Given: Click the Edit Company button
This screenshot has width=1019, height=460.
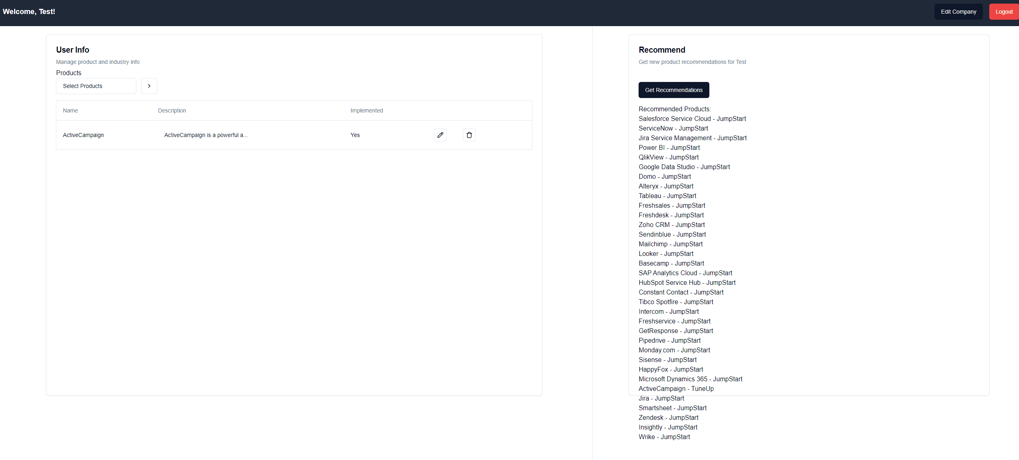Looking at the screenshot, I should pos(958,12).
